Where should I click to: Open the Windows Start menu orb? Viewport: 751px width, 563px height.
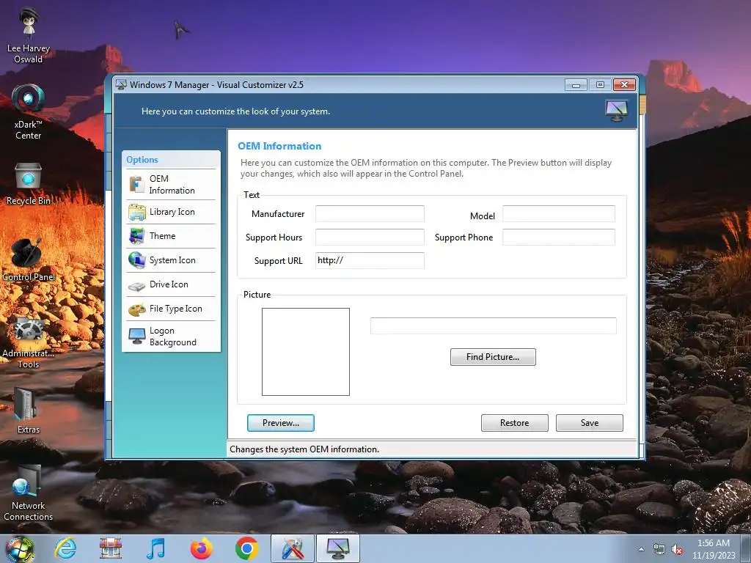[x=20, y=548]
